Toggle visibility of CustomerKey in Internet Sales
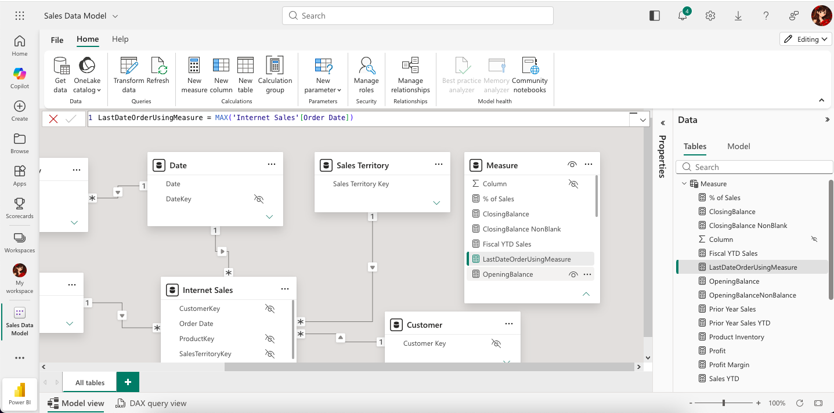834x413 pixels. click(x=269, y=309)
